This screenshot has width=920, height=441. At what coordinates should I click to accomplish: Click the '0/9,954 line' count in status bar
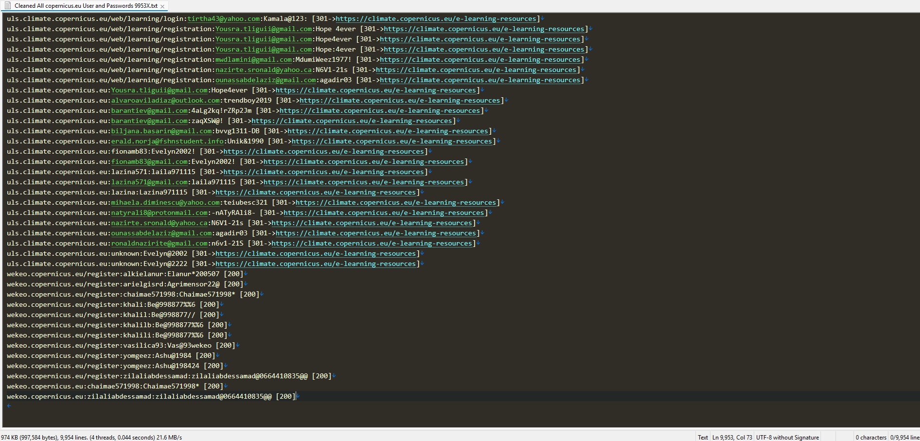(x=904, y=437)
